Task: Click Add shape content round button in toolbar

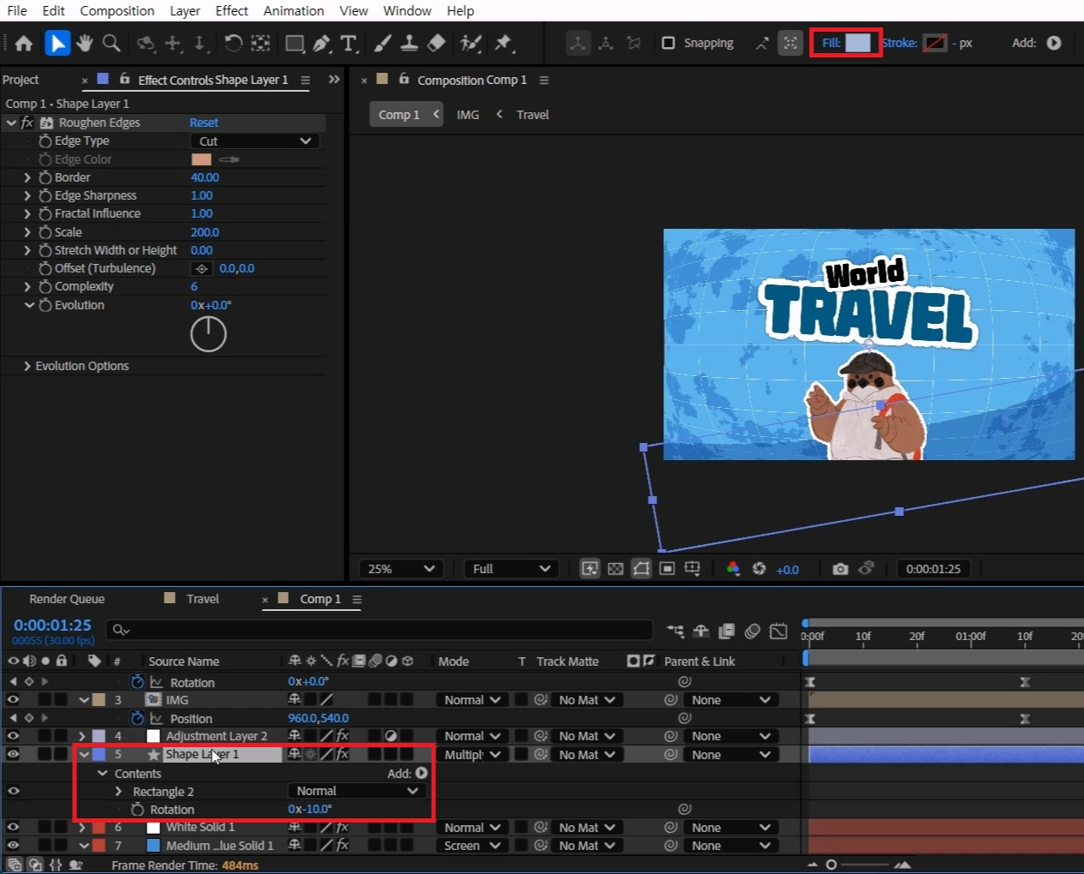Action: point(1054,43)
